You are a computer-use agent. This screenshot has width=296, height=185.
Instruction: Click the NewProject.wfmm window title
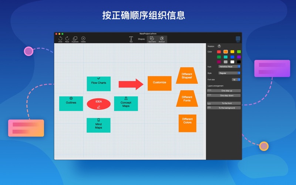point(148,34)
